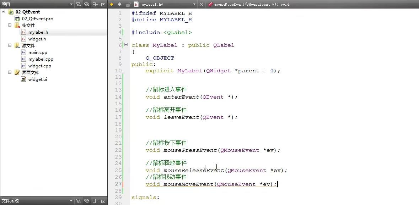Viewport: 419px width, 205px height.
Task: Collapse the 02_QtEvent project node
Action: pos(3,12)
